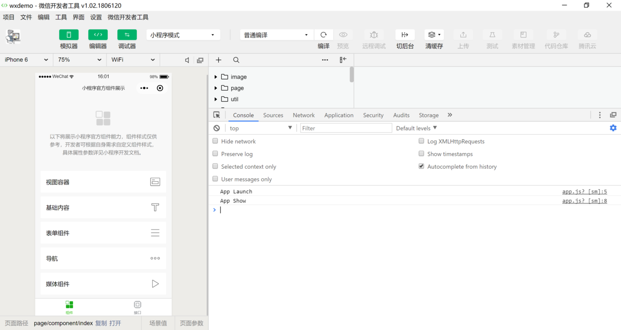Click the 上传 upload icon
The width and height of the screenshot is (621, 330).
pyautogui.click(x=463, y=35)
